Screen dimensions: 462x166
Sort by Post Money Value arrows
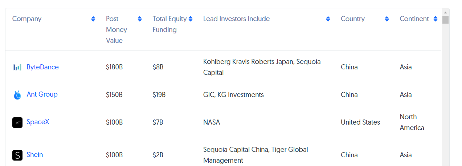click(140, 19)
